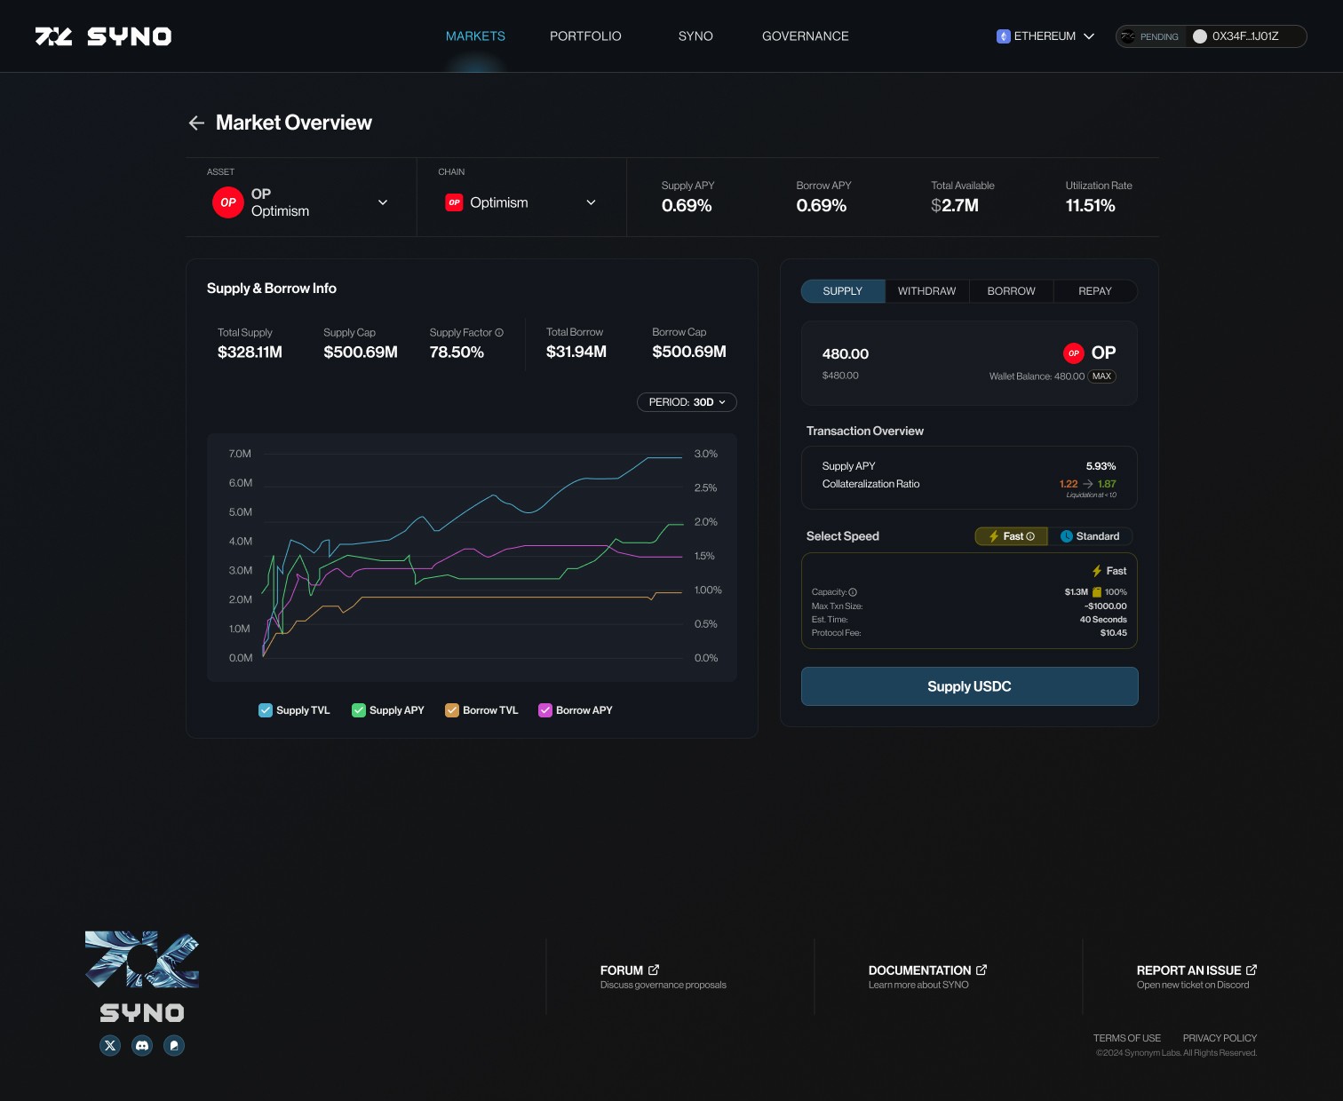
Task: Open Privacy Policy link
Action: [1220, 1038]
